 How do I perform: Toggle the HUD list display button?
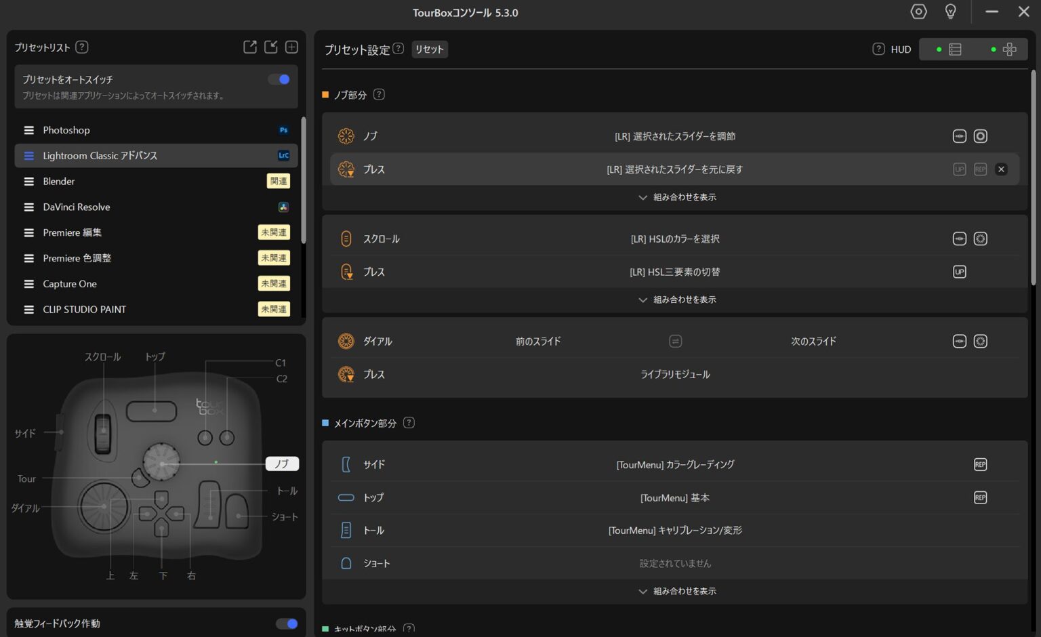949,49
